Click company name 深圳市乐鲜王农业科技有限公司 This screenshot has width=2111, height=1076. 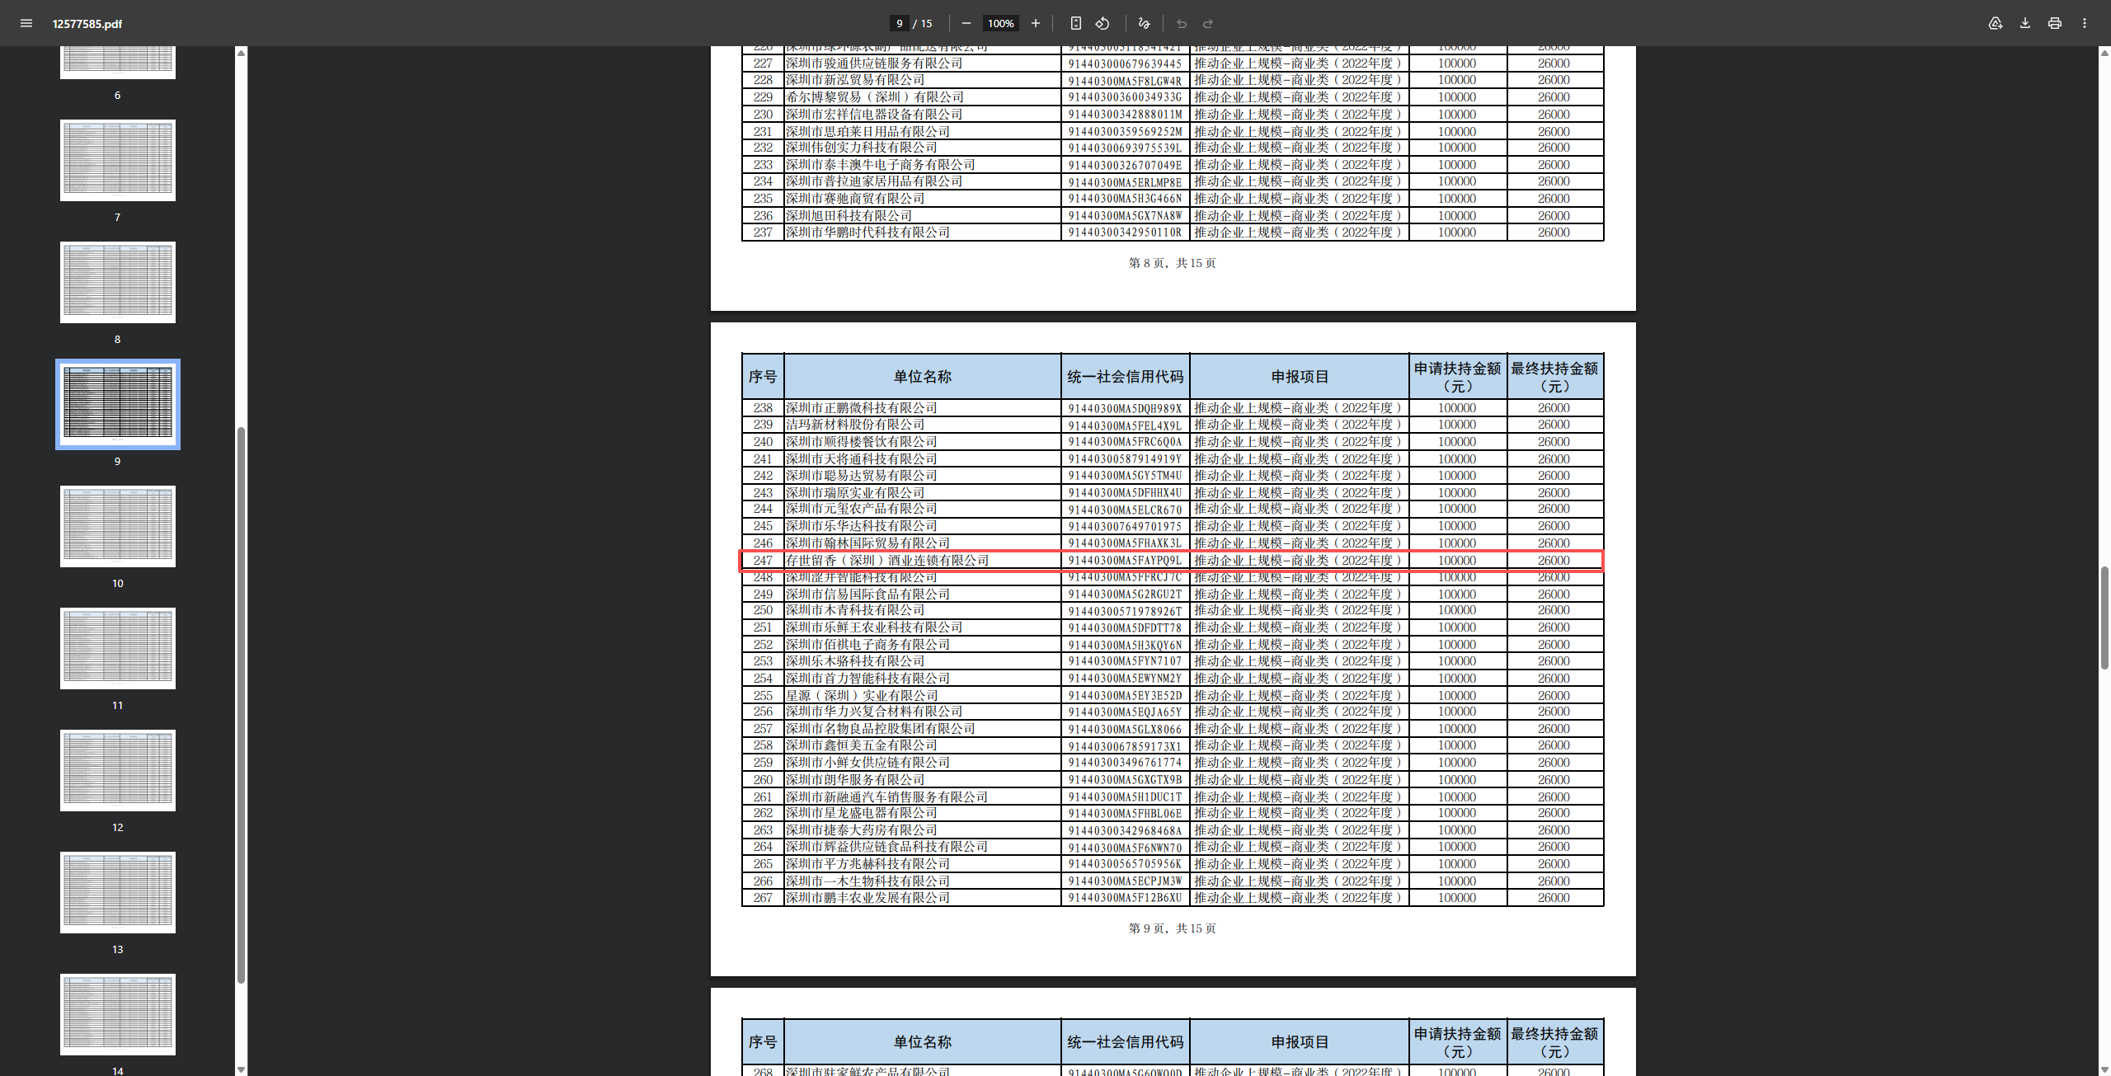click(x=874, y=627)
